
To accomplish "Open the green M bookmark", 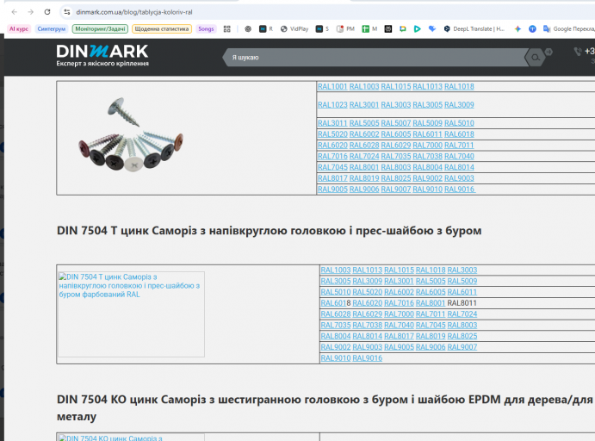I will tap(369, 28).
